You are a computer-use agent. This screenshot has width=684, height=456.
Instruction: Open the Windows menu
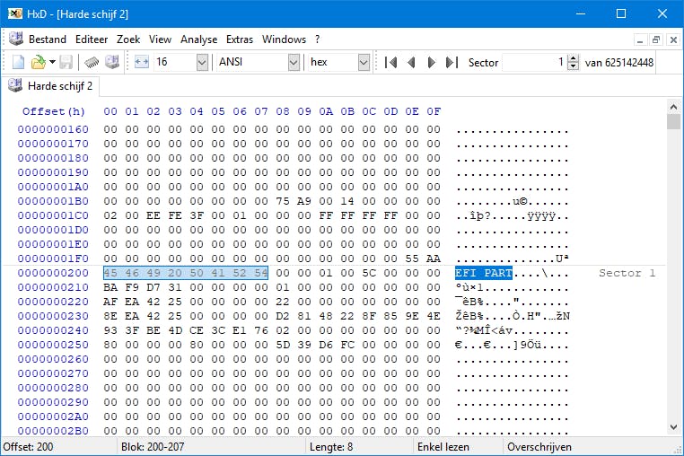click(x=284, y=39)
